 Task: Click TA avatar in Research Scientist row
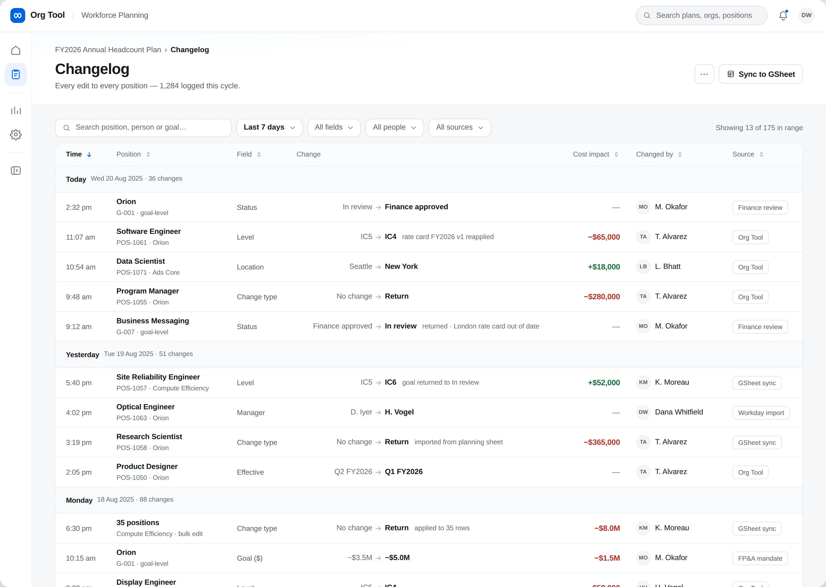pyautogui.click(x=643, y=442)
